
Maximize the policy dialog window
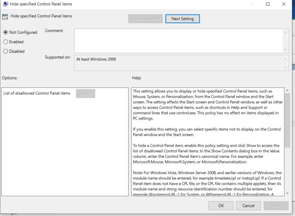[267, 4]
